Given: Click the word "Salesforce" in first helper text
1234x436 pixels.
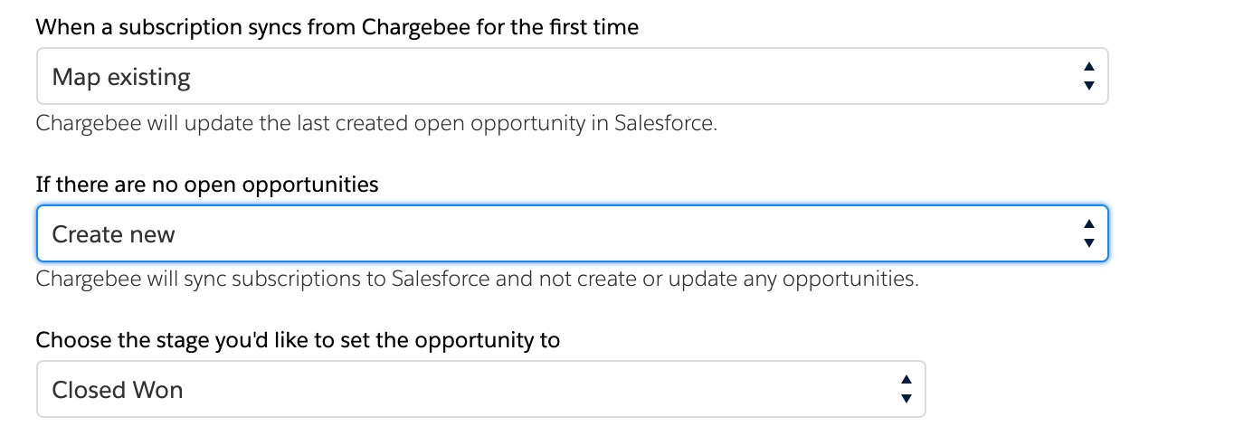Looking at the screenshot, I should coord(663,123).
